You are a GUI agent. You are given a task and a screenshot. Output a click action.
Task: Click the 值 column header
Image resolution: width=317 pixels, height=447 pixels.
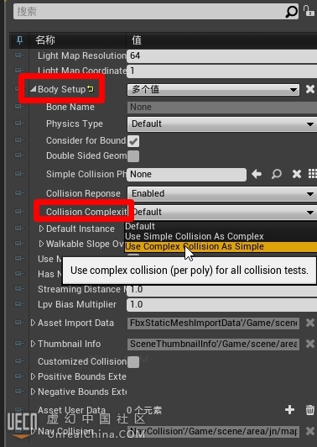[x=137, y=40]
